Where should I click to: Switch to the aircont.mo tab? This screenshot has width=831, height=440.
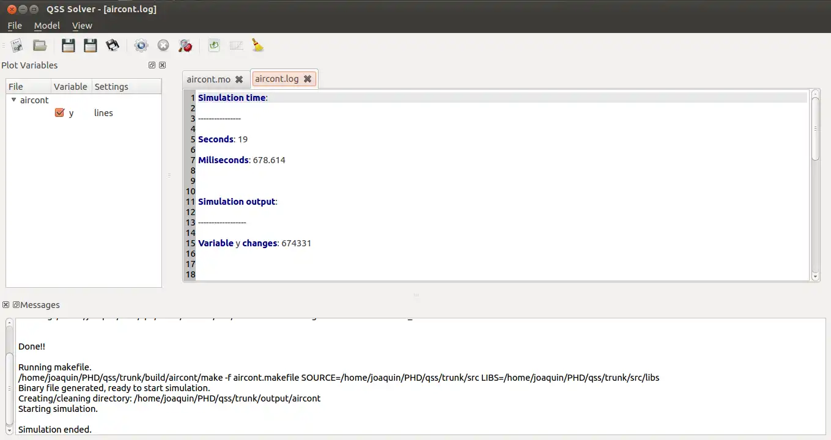209,79
